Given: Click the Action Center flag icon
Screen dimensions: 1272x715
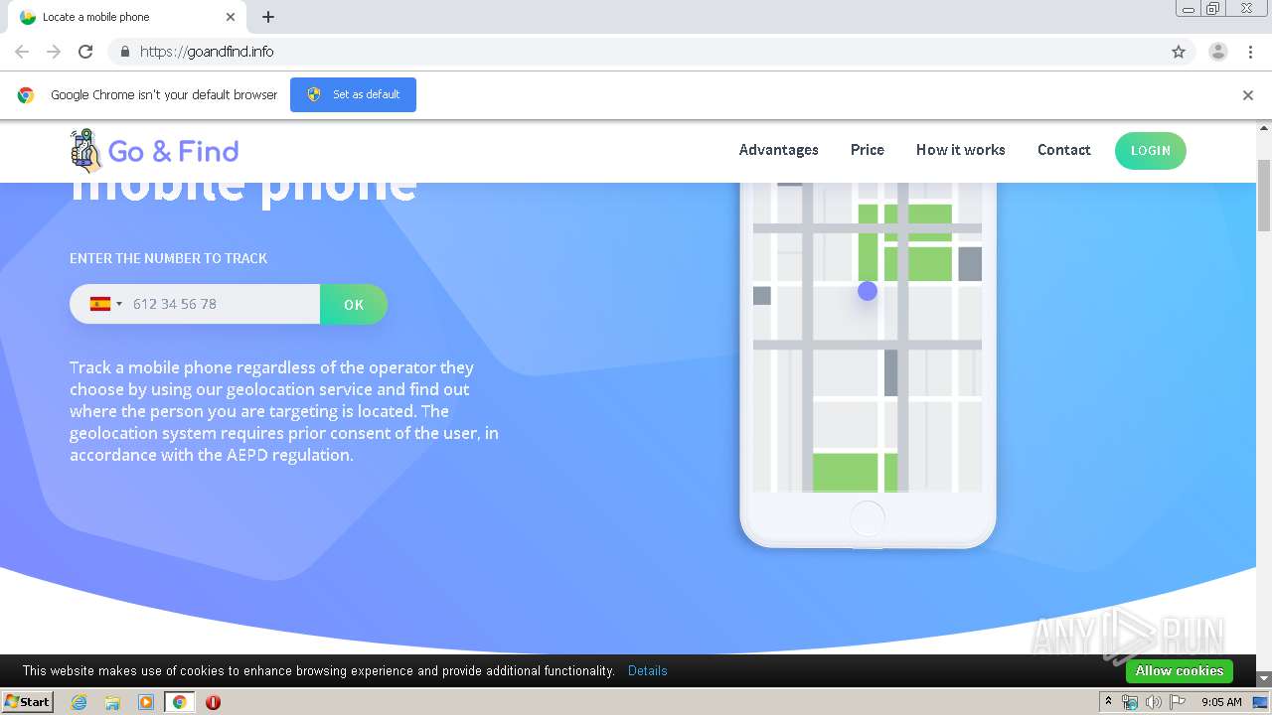Looking at the screenshot, I should (x=1178, y=702).
